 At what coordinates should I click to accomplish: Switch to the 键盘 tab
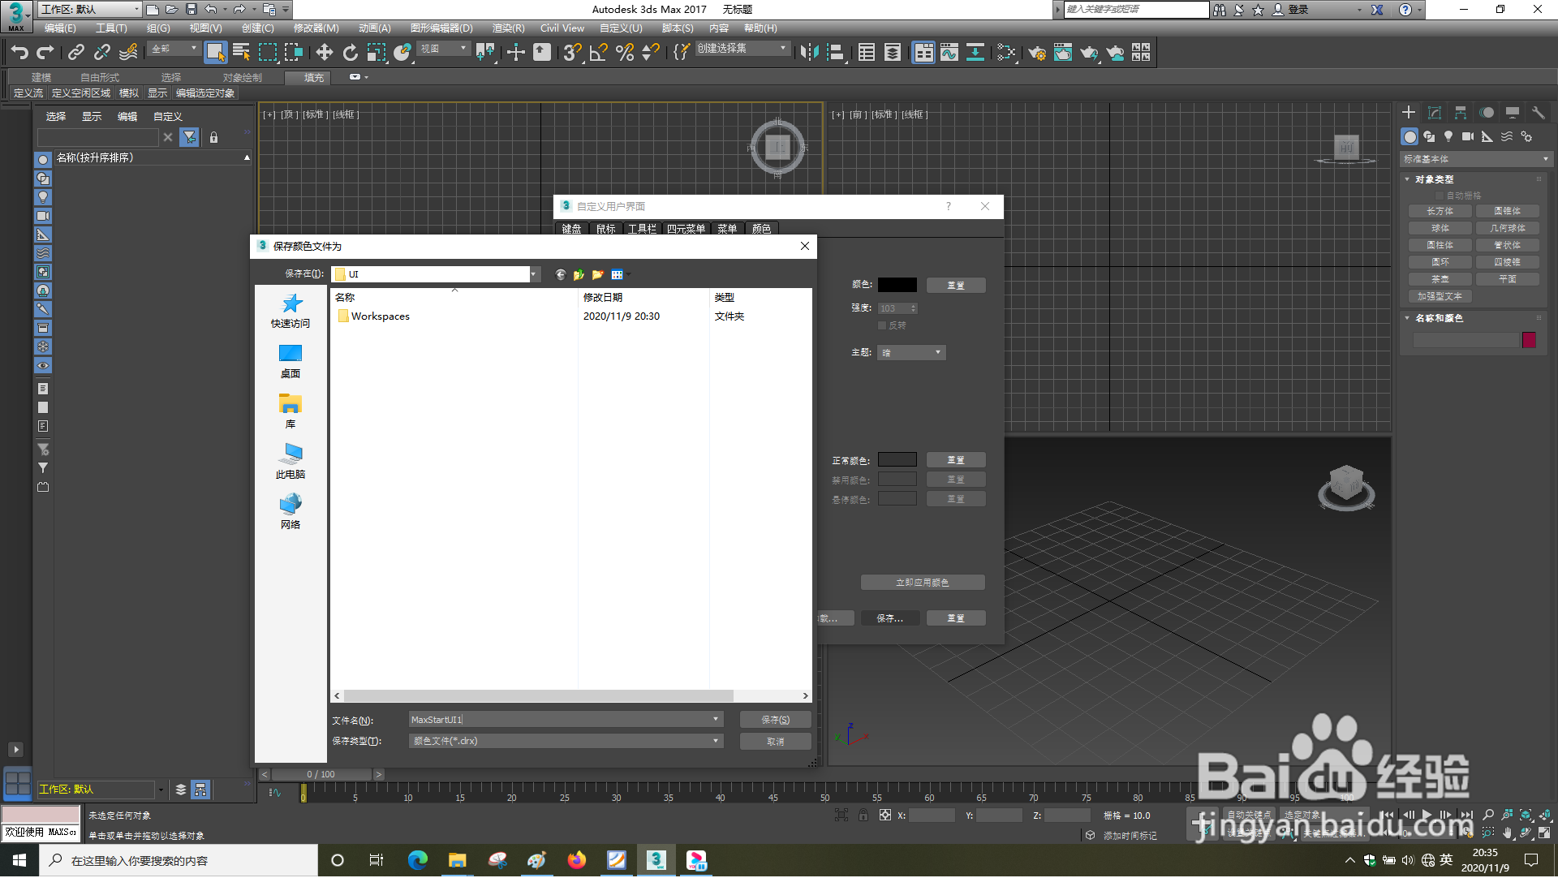tap(571, 229)
